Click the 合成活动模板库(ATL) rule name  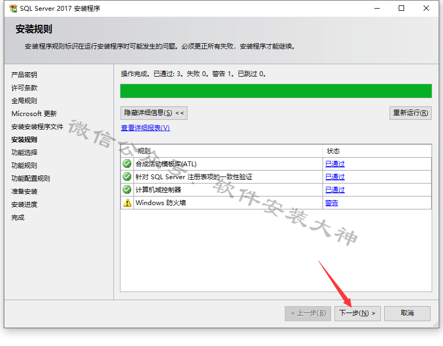166,164
